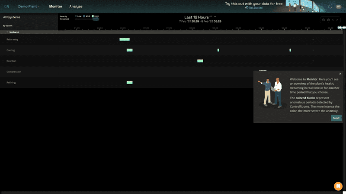Click the zoom out timeline icon
Image resolution: width=346 pixels, height=194 pixels.
click(324, 20)
